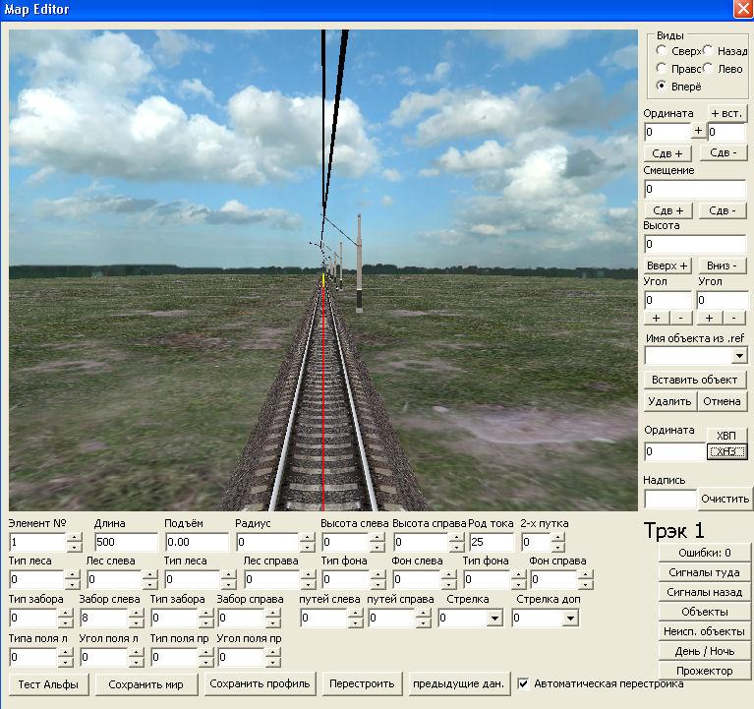The width and height of the screenshot is (754, 709).
Task: Click the Прожектор button
Action: 705,671
